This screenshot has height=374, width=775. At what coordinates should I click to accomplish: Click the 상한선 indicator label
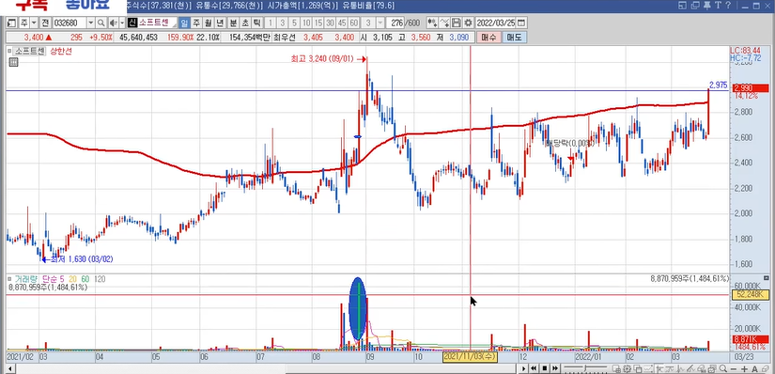click(x=61, y=51)
